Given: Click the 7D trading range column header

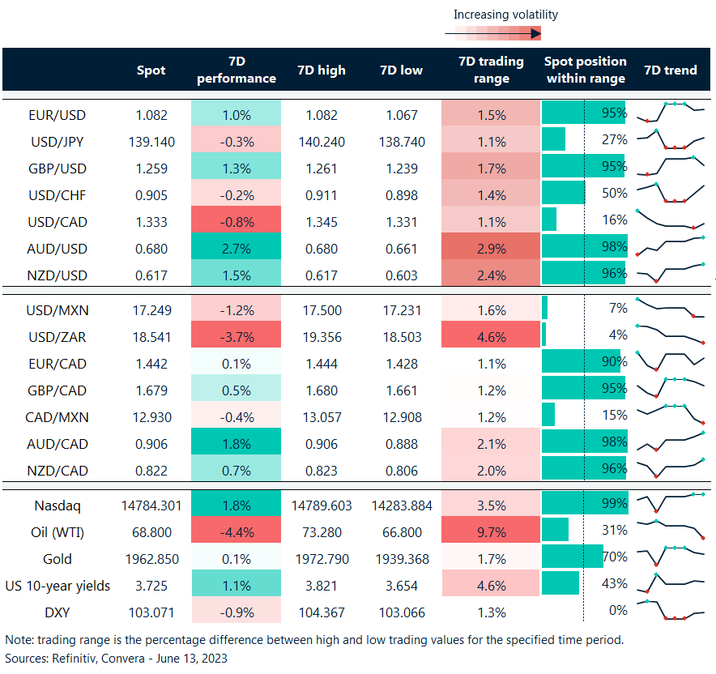Looking at the screenshot, I should (x=491, y=70).
